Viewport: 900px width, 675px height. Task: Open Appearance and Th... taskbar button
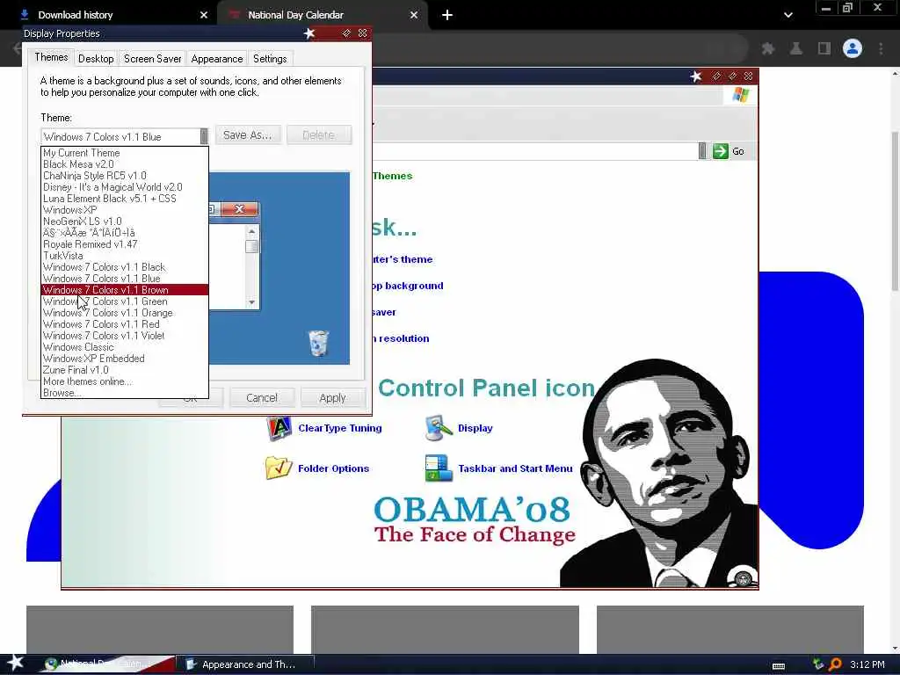(x=245, y=664)
